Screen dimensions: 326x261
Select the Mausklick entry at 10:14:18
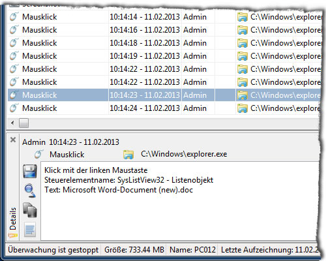point(164,43)
